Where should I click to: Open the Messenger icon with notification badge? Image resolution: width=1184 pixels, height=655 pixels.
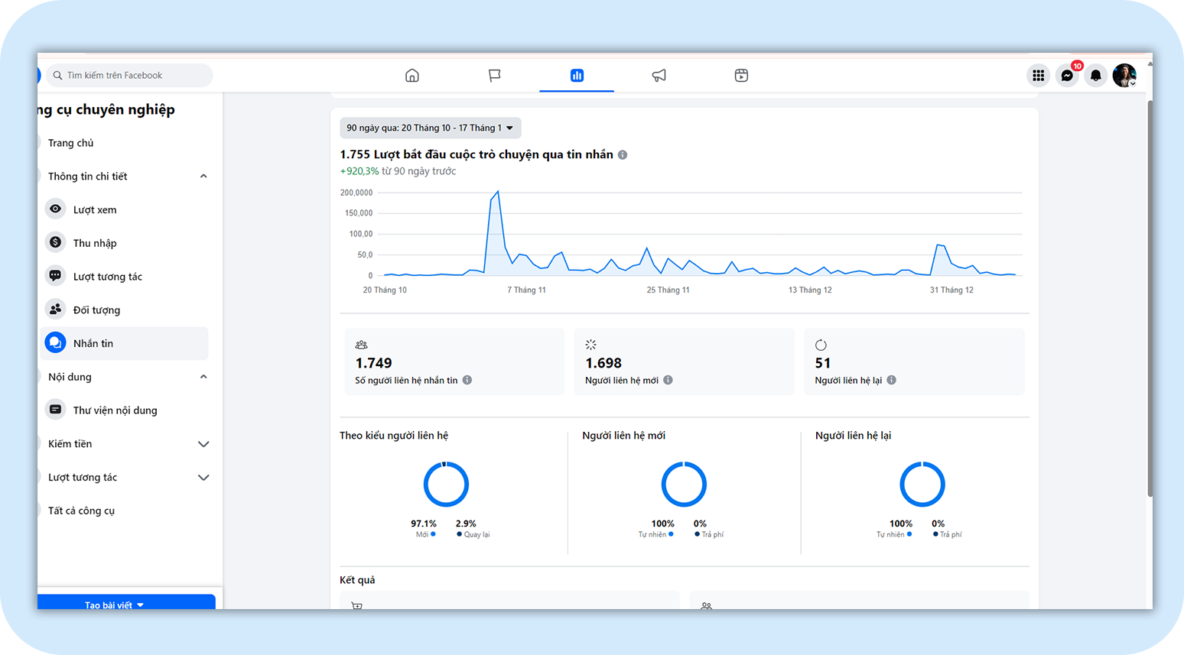pyautogui.click(x=1067, y=75)
